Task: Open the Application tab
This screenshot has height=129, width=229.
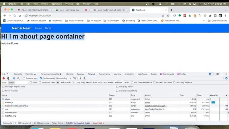Action: (x=129, y=74)
